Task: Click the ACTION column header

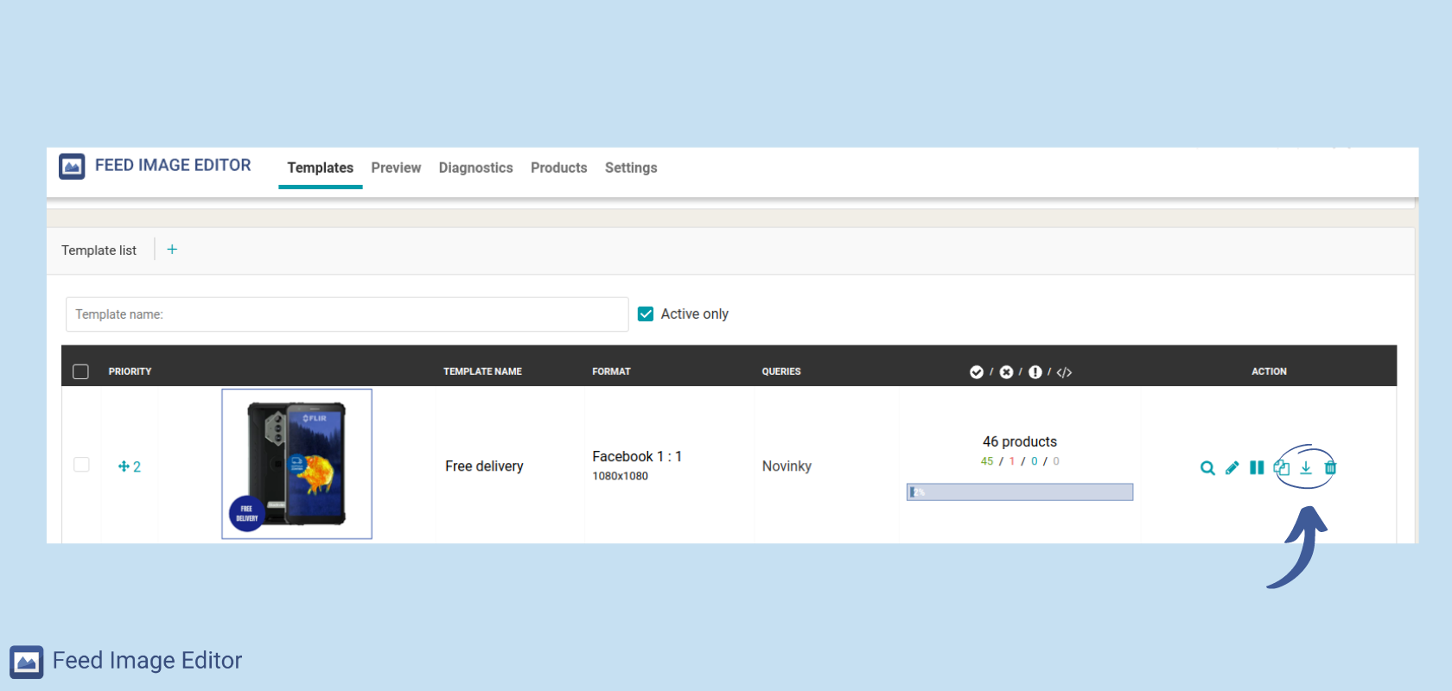Action: pyautogui.click(x=1269, y=371)
